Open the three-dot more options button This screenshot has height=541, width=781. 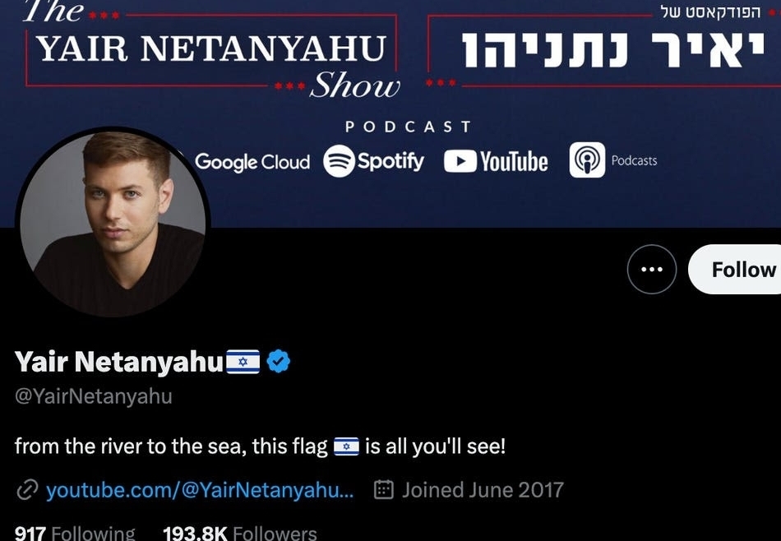(651, 269)
